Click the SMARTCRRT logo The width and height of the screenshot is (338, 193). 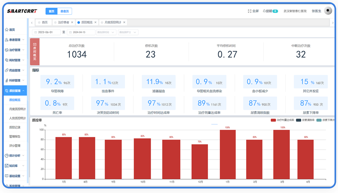pos(22,11)
